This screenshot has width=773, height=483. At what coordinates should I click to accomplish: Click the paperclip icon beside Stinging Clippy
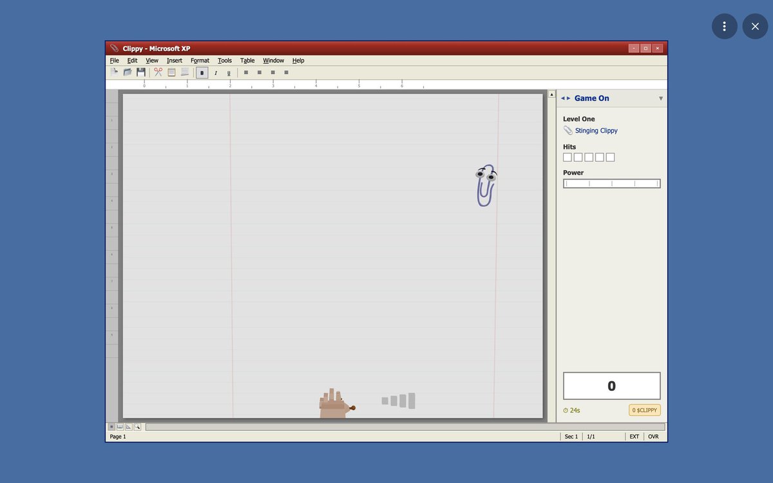pyautogui.click(x=568, y=131)
